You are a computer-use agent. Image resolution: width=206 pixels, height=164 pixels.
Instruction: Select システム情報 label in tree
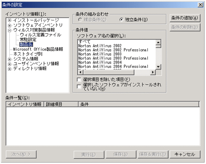click(26, 59)
